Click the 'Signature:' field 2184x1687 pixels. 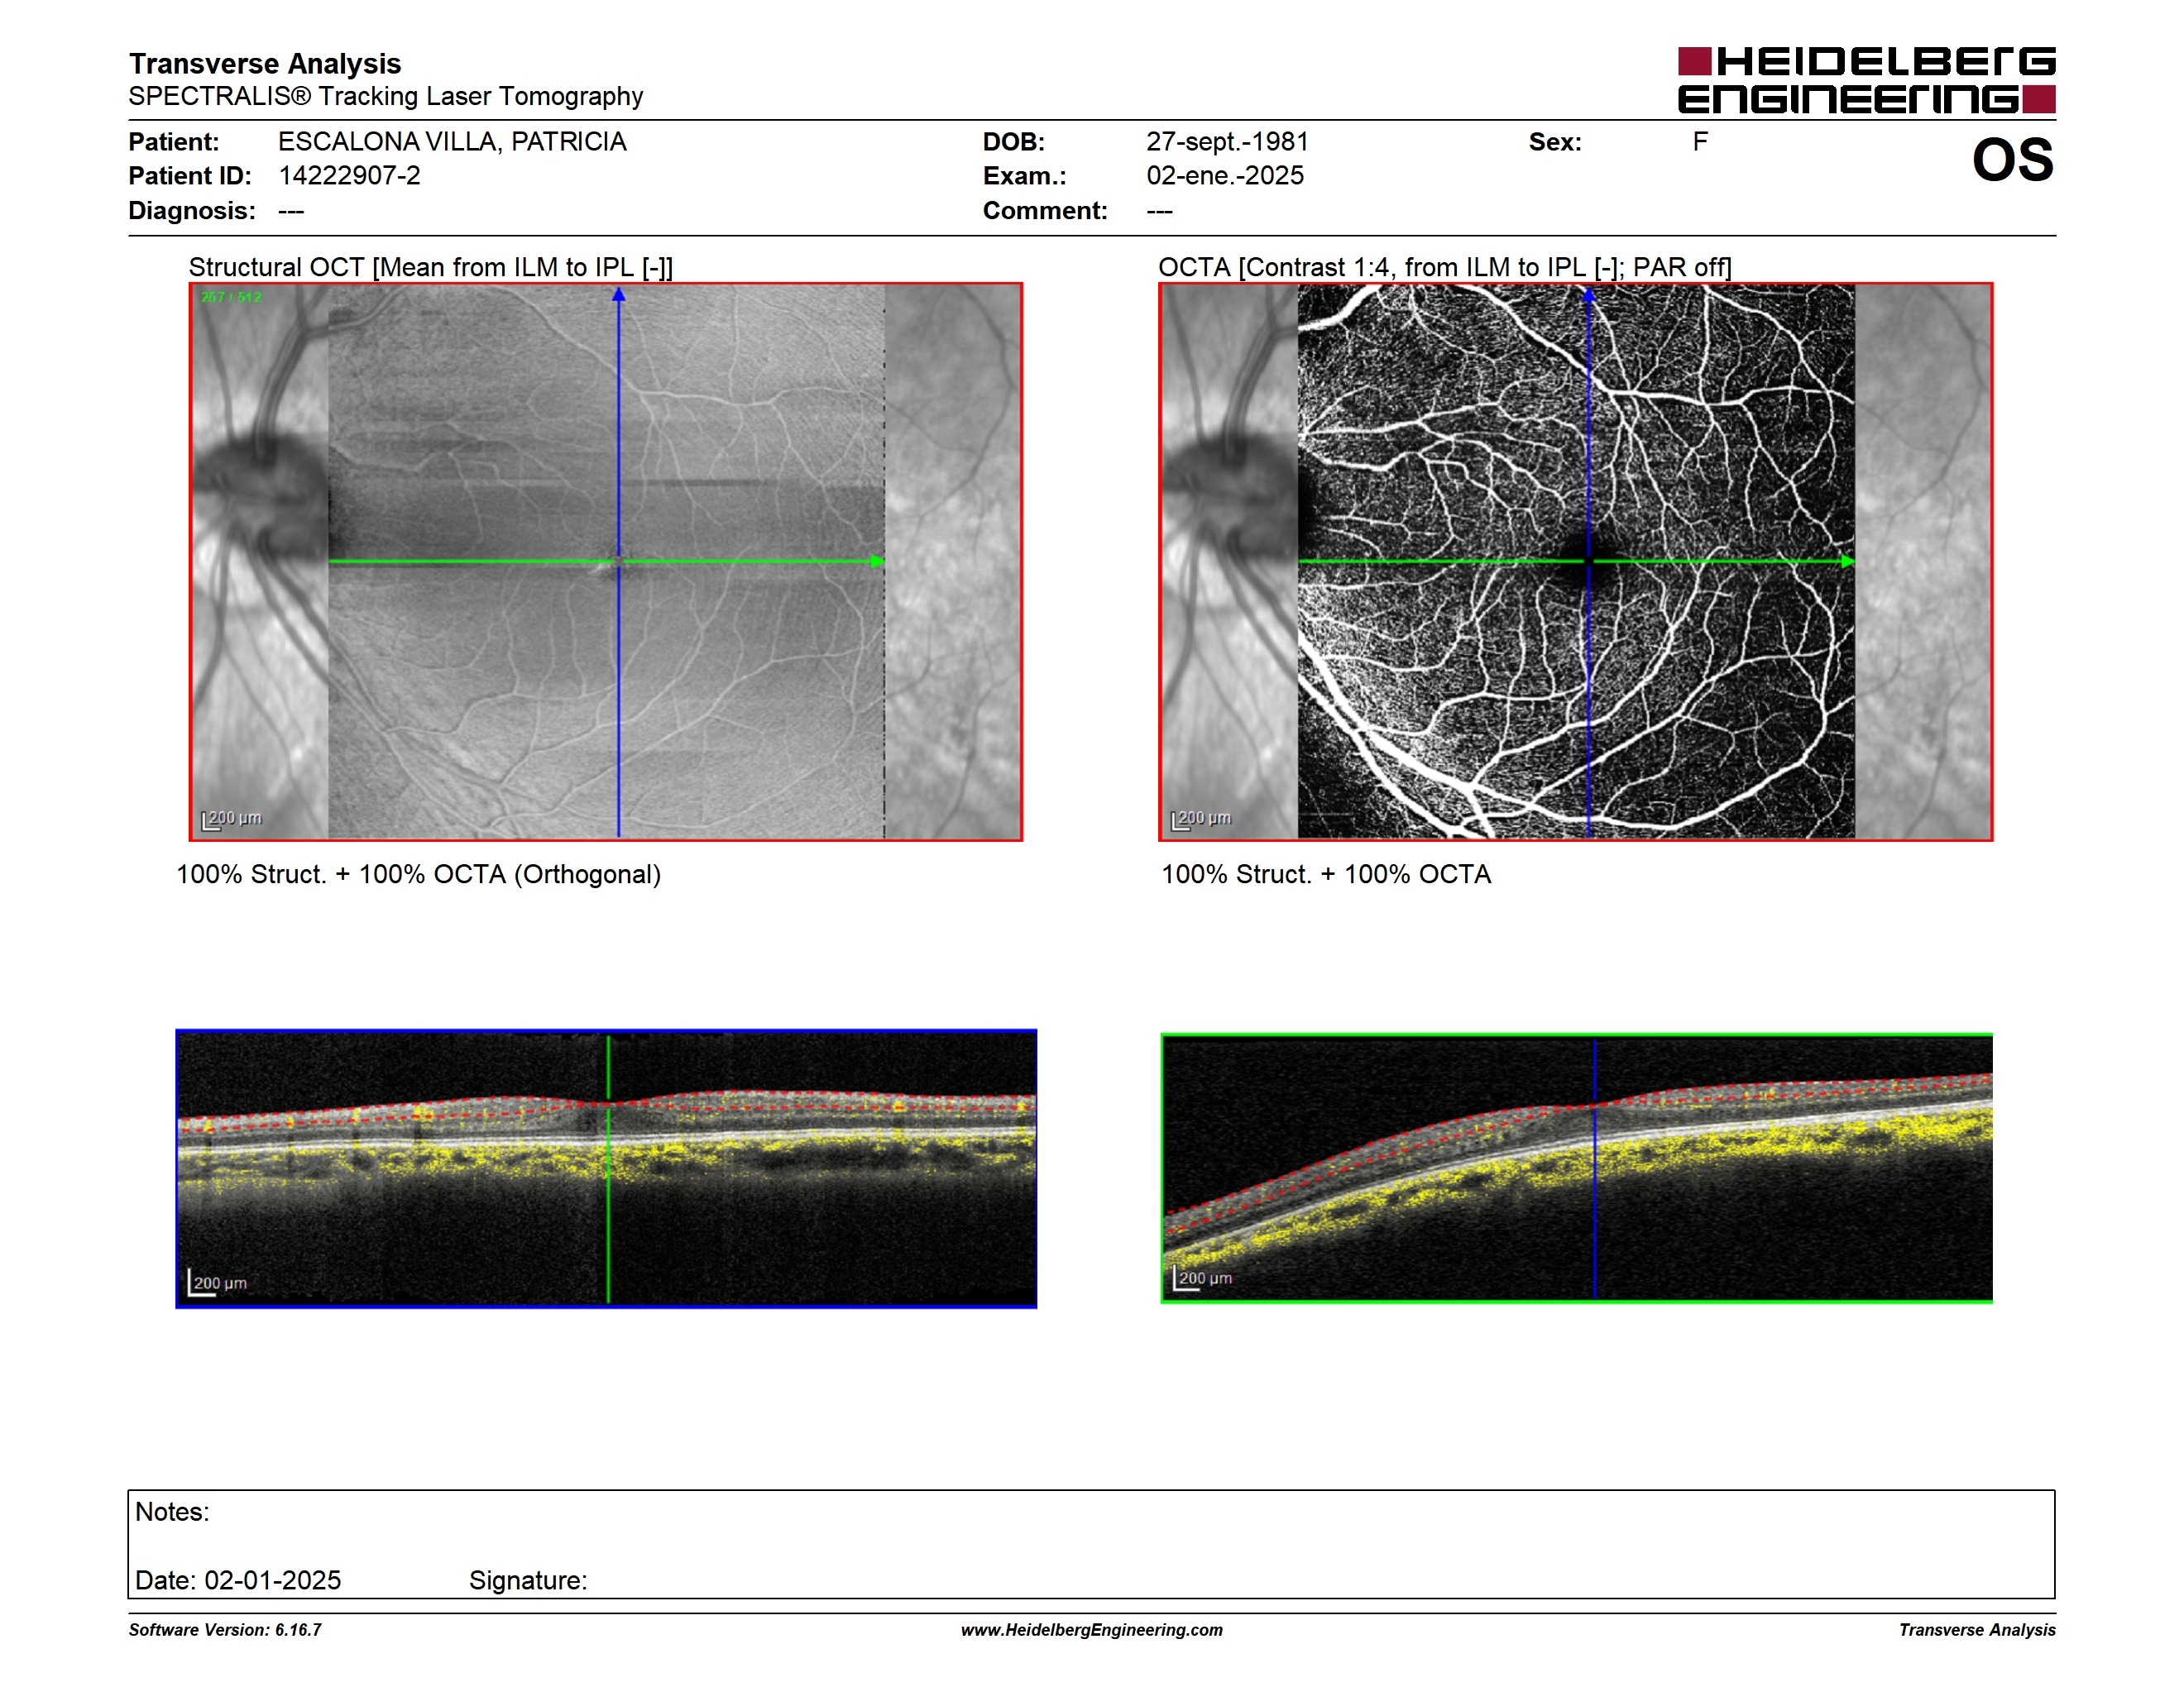point(528,1580)
